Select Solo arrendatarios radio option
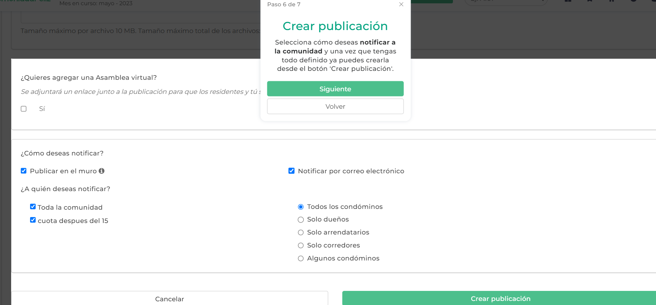This screenshot has width=656, height=305. tap(301, 233)
